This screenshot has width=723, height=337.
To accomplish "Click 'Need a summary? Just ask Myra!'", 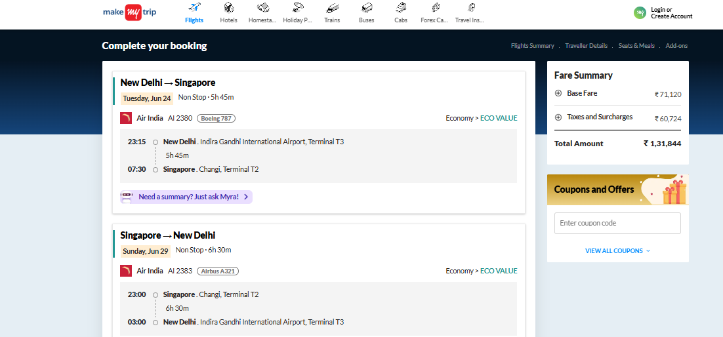I will pos(188,197).
